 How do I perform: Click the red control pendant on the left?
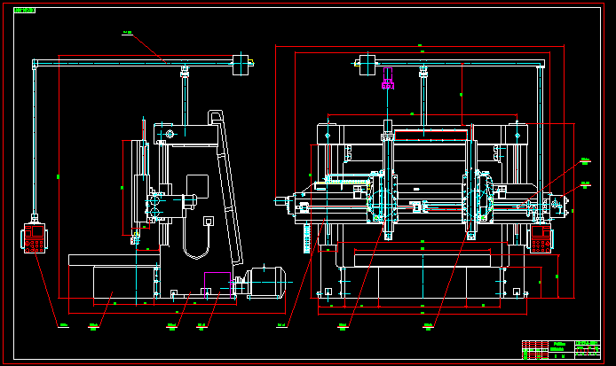34,239
